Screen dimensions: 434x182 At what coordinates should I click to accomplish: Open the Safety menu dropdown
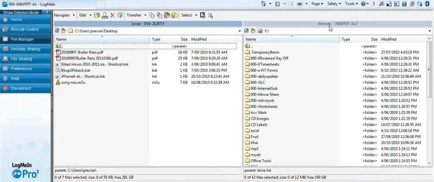point(334,4)
